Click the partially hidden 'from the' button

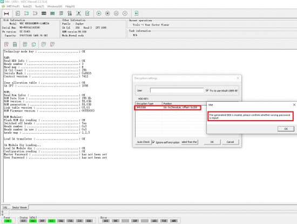pos(190,142)
